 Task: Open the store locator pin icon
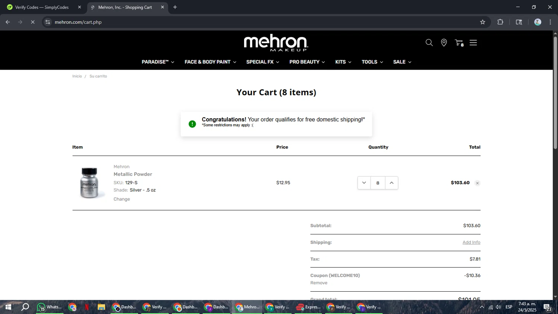pyautogui.click(x=444, y=43)
